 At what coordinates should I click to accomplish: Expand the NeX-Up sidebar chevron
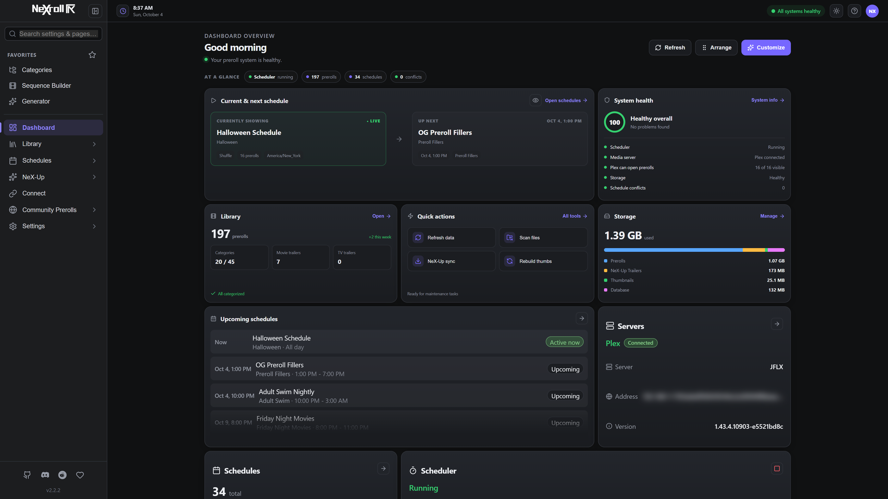coord(94,177)
